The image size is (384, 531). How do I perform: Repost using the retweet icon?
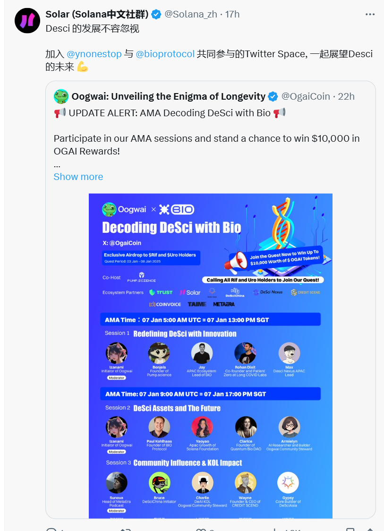click(126, 529)
